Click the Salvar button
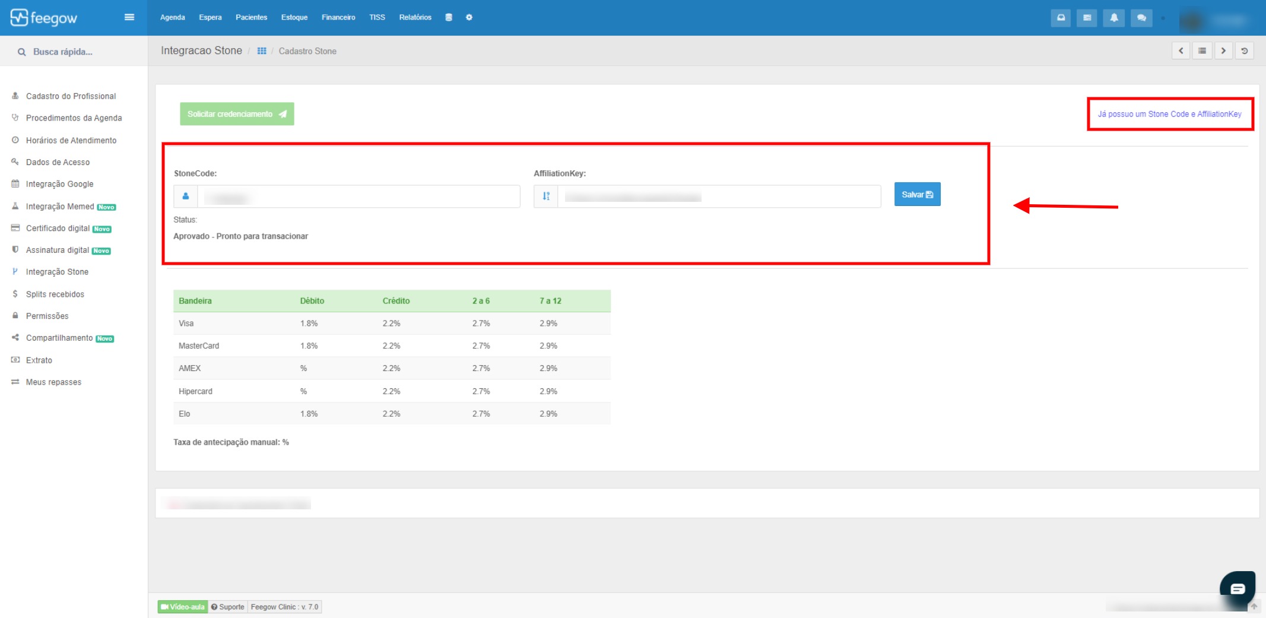 click(x=917, y=194)
